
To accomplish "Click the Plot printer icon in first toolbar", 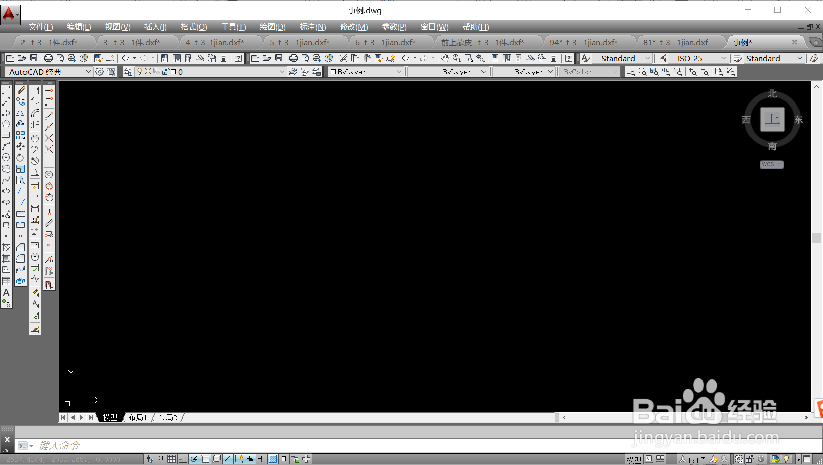I will pyautogui.click(x=49, y=58).
